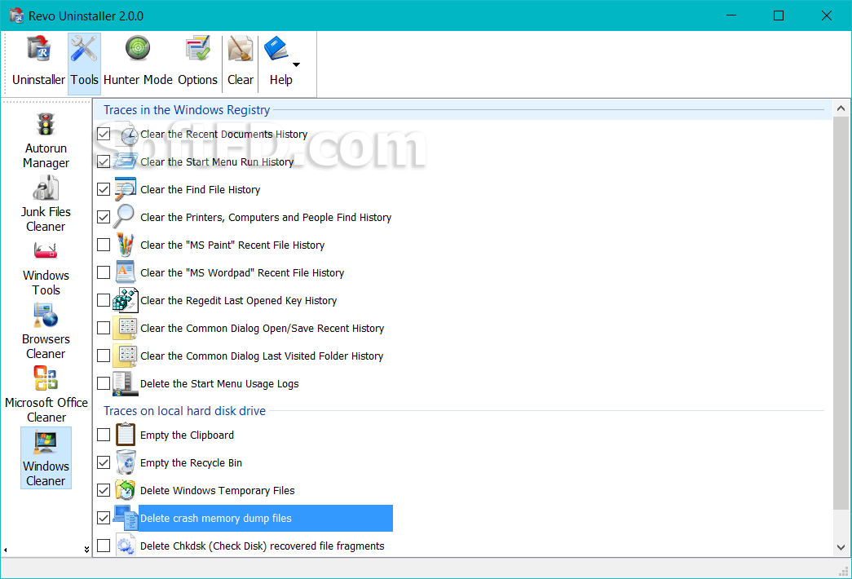Check Empty the Clipboard box

(x=104, y=435)
